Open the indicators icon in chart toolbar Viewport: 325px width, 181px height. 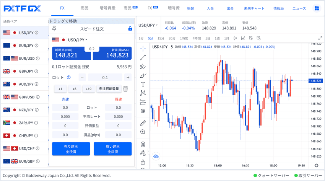point(243,38)
